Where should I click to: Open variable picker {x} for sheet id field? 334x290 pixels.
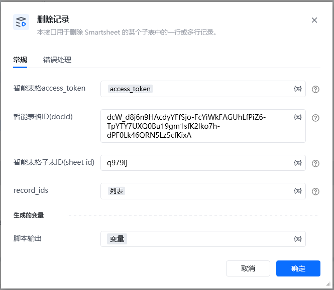(x=298, y=163)
